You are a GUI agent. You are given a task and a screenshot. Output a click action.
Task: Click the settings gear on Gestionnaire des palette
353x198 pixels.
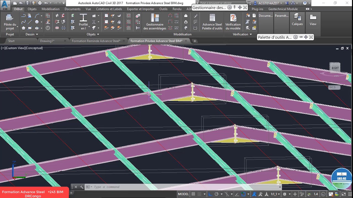point(229,7)
